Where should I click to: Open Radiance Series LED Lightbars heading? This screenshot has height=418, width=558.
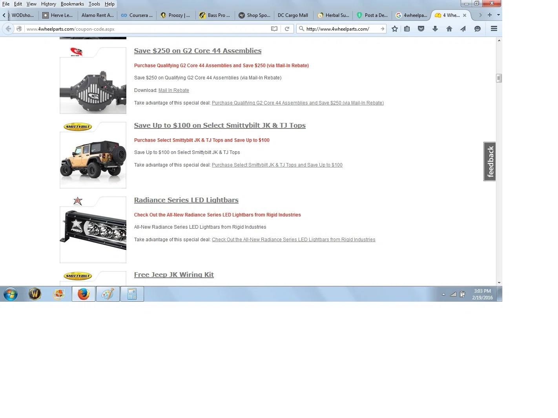[186, 200]
